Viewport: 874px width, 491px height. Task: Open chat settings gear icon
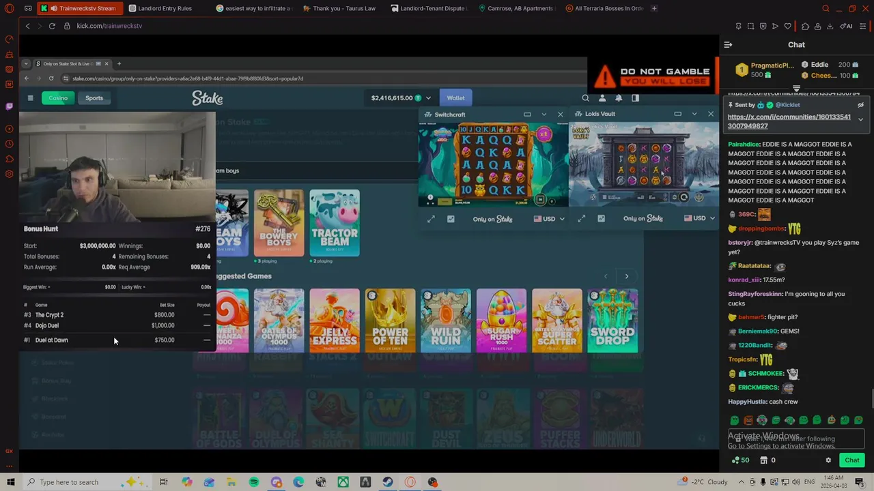[x=828, y=460]
